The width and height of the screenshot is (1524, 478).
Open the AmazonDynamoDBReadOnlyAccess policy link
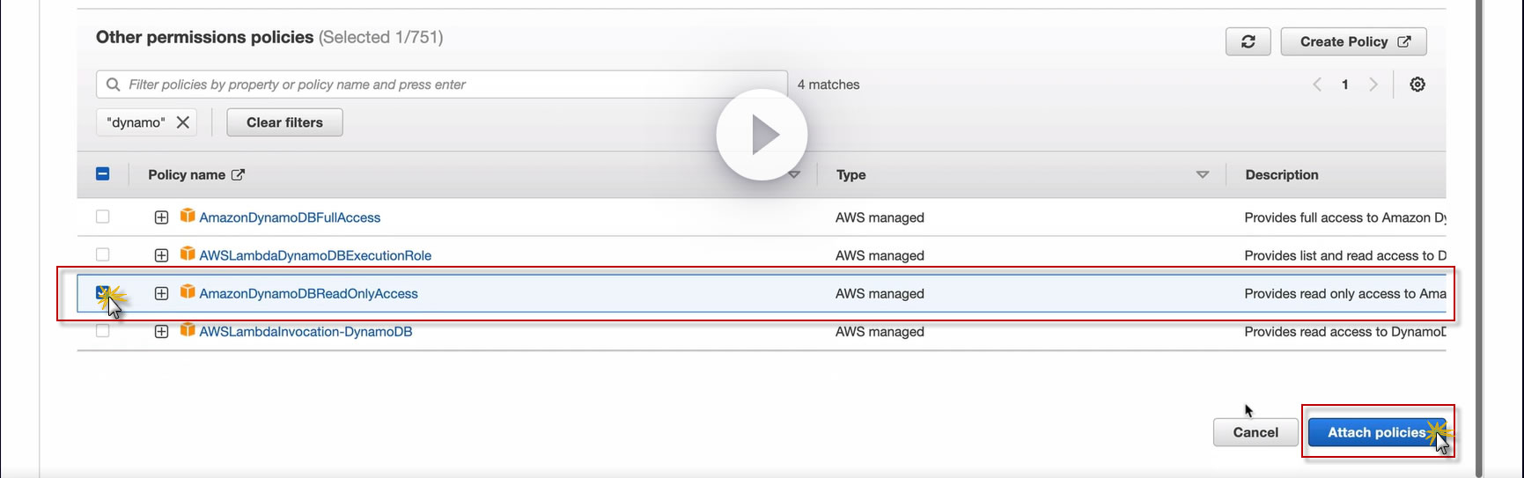click(x=308, y=293)
